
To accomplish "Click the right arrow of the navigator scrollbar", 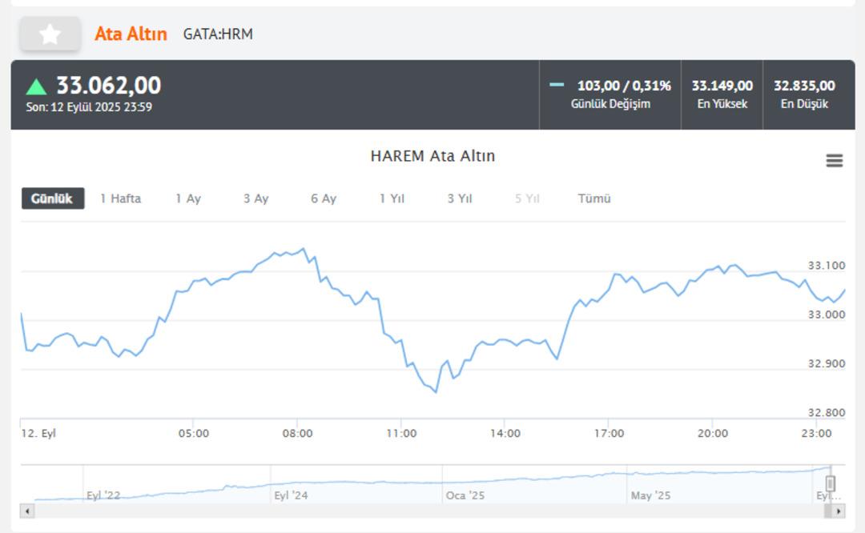I will pos(838,511).
